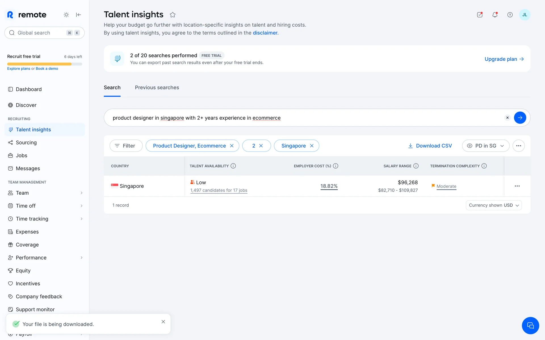Clear the search query text
Image resolution: width=545 pixels, height=340 pixels.
(507, 118)
